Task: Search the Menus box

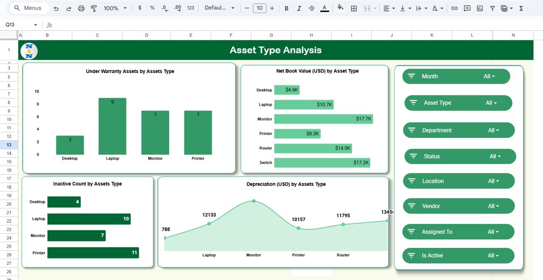Action: click(x=29, y=8)
